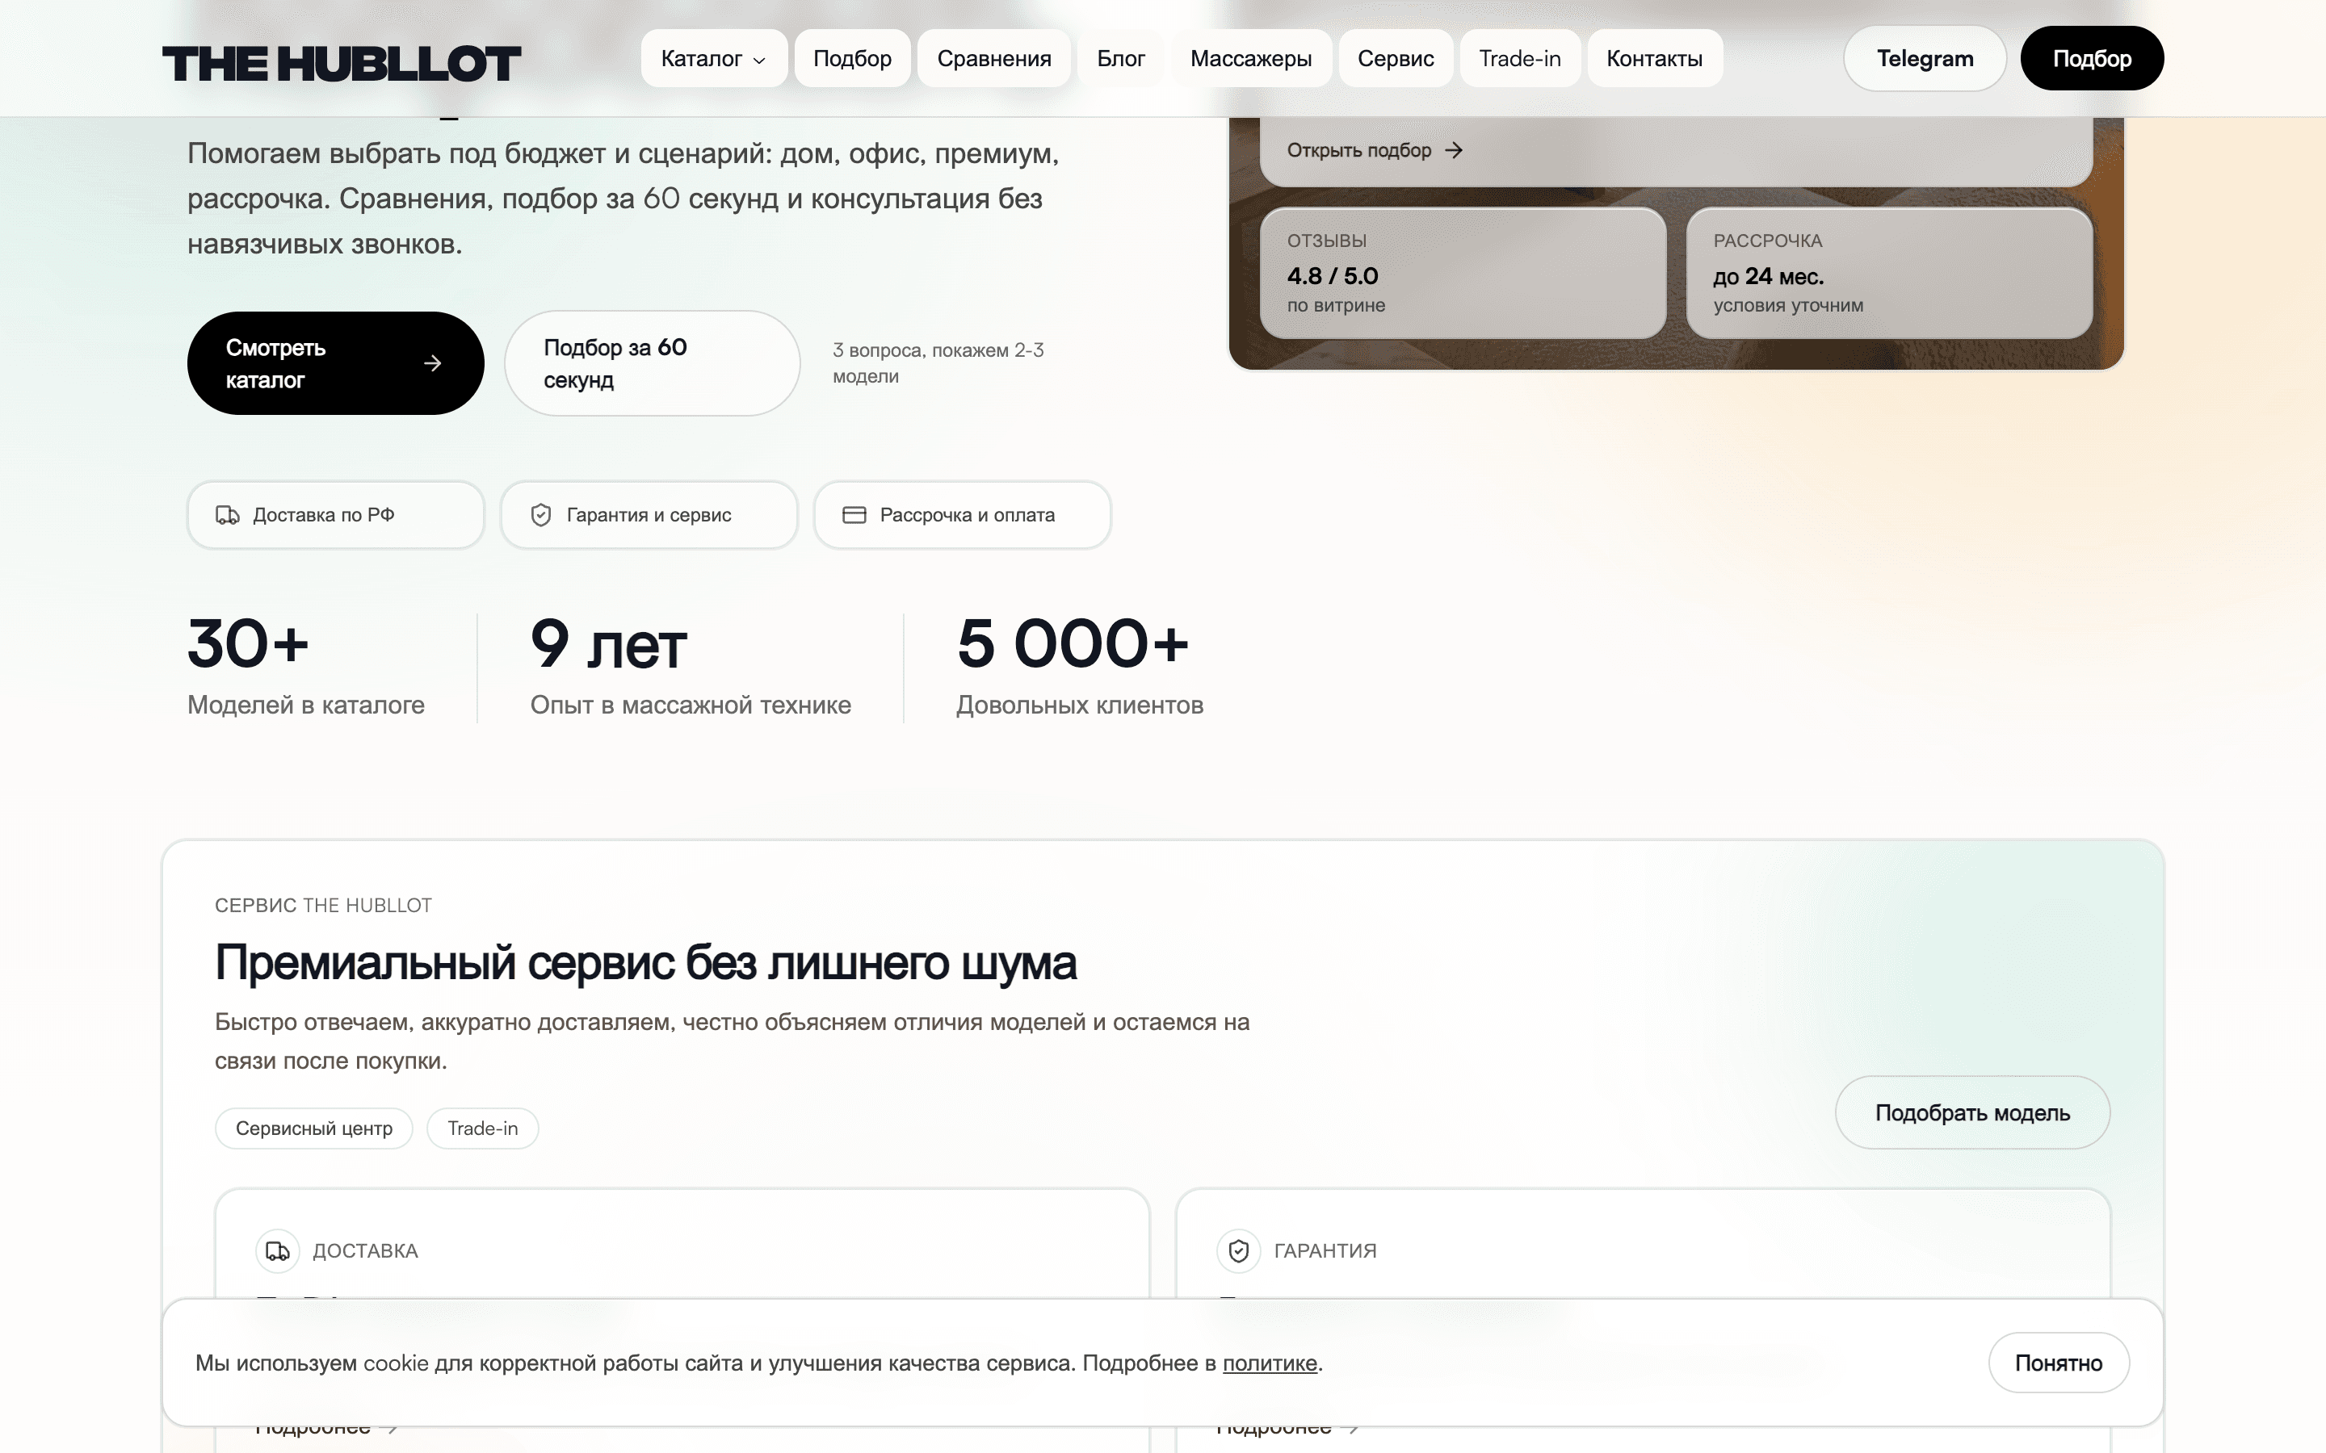Click card icon in Рассрочка и оплата
Viewport: 2326px width, 1453px height.
click(x=854, y=515)
